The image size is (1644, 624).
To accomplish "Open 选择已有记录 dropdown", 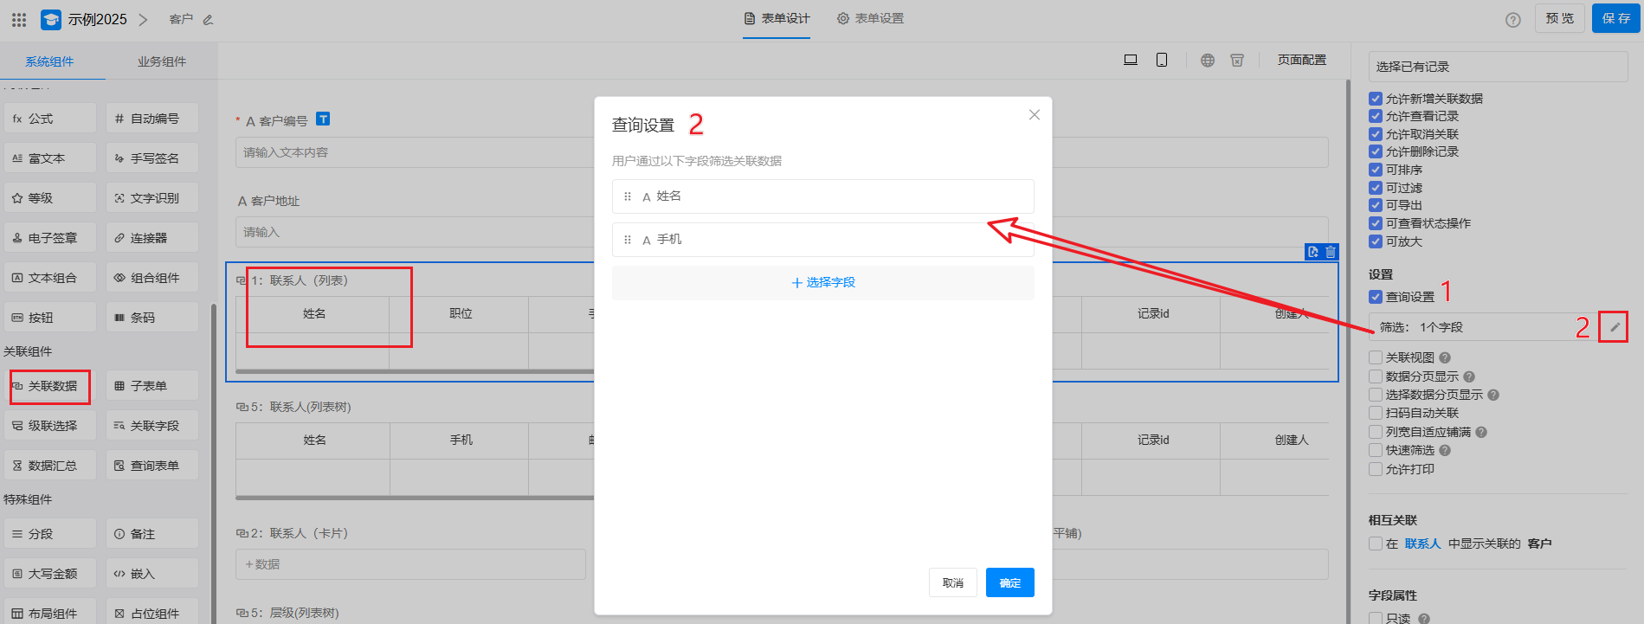I will pos(1498,67).
